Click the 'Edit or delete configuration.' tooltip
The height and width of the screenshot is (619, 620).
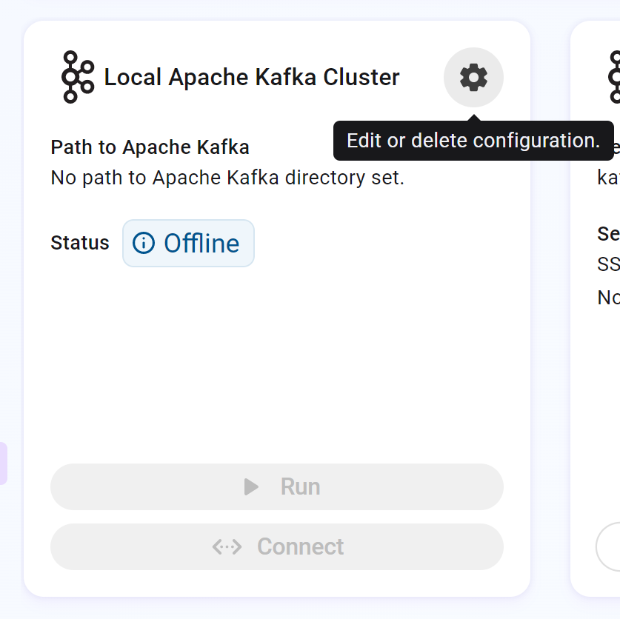(x=473, y=141)
